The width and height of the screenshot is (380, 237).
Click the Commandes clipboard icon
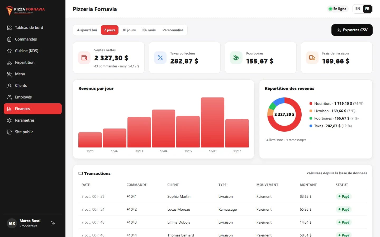point(9,39)
